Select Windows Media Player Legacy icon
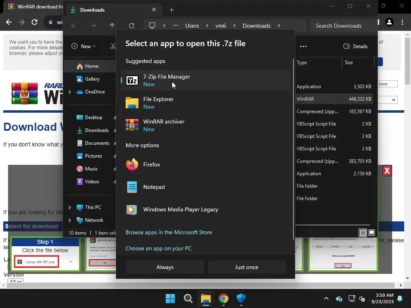411x308 pixels. (x=132, y=209)
